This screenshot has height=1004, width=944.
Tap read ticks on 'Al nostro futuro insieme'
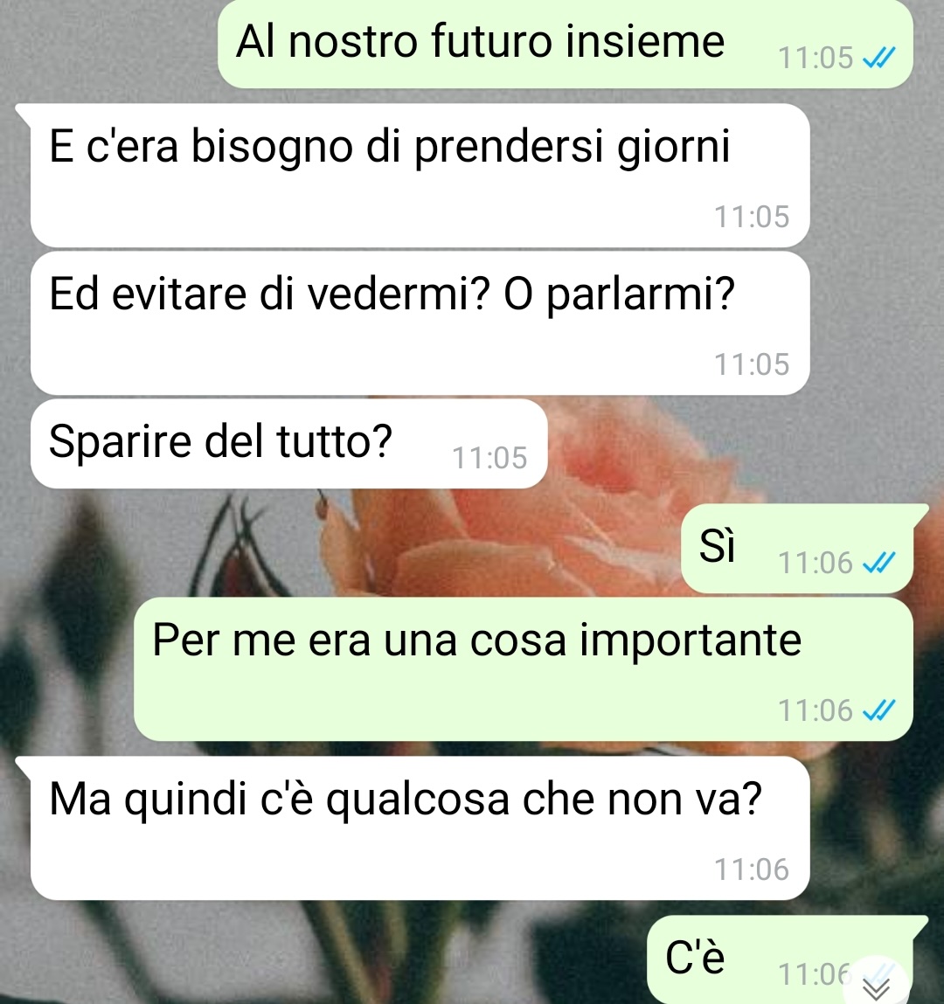tap(878, 59)
